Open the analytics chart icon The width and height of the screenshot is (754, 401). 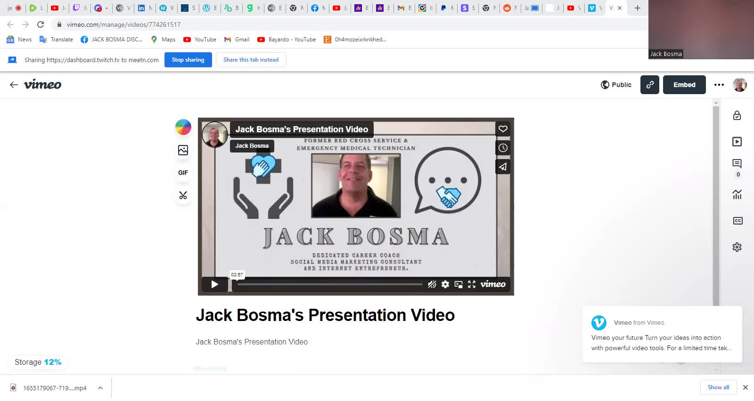click(737, 194)
